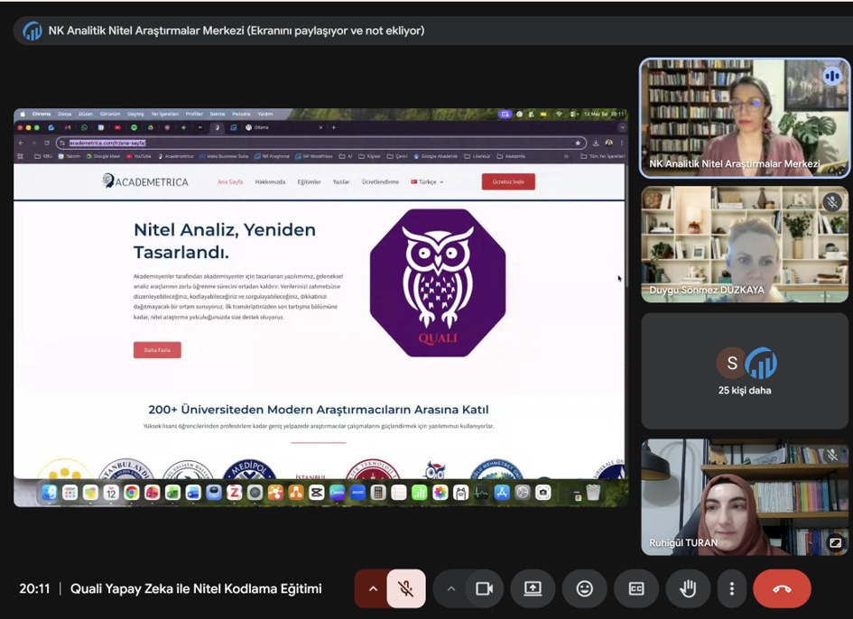Expand the 'Literatür' bookmarks folder
This screenshot has height=619, width=853.
tap(477, 156)
